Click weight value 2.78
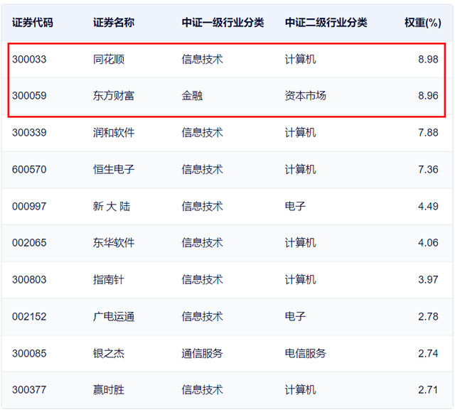The image size is (455, 417). (x=428, y=317)
